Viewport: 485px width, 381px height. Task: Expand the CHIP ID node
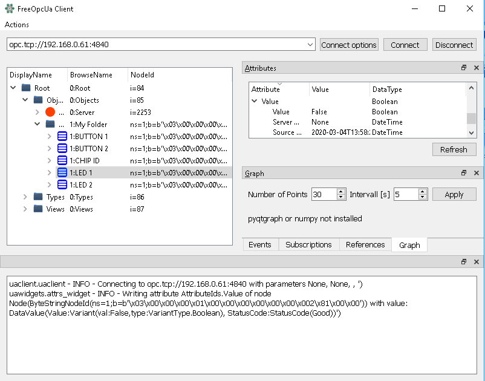(49, 160)
